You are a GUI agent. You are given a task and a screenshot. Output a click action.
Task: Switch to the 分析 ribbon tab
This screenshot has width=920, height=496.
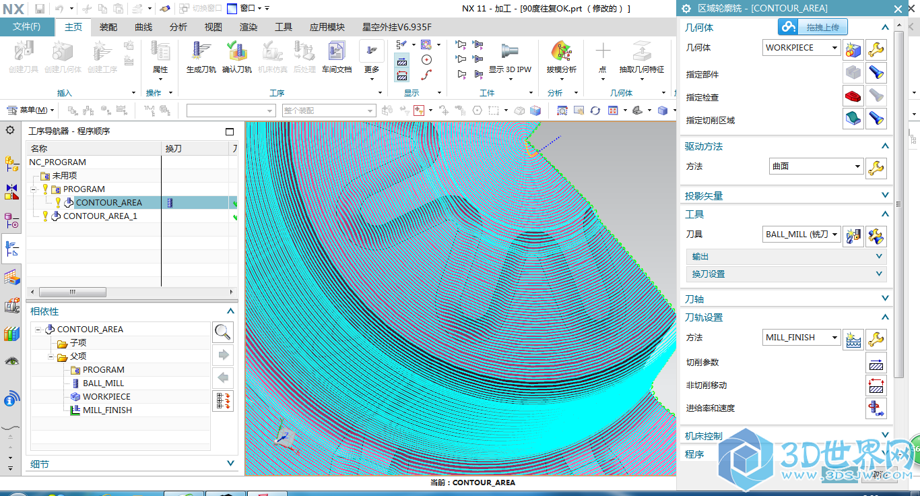(x=178, y=27)
